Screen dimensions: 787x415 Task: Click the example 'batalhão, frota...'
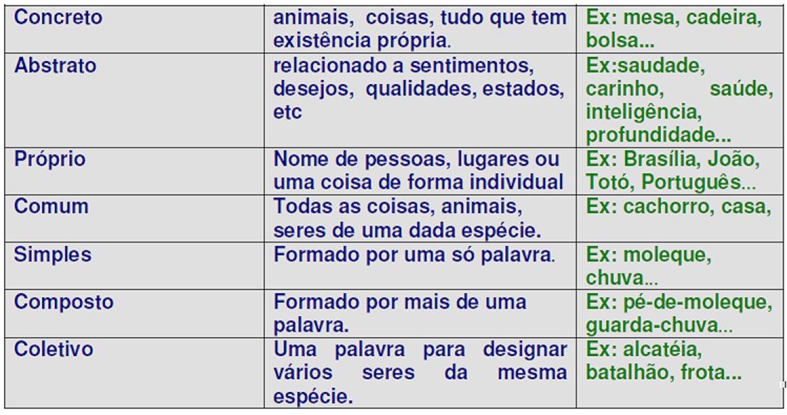coord(664,373)
